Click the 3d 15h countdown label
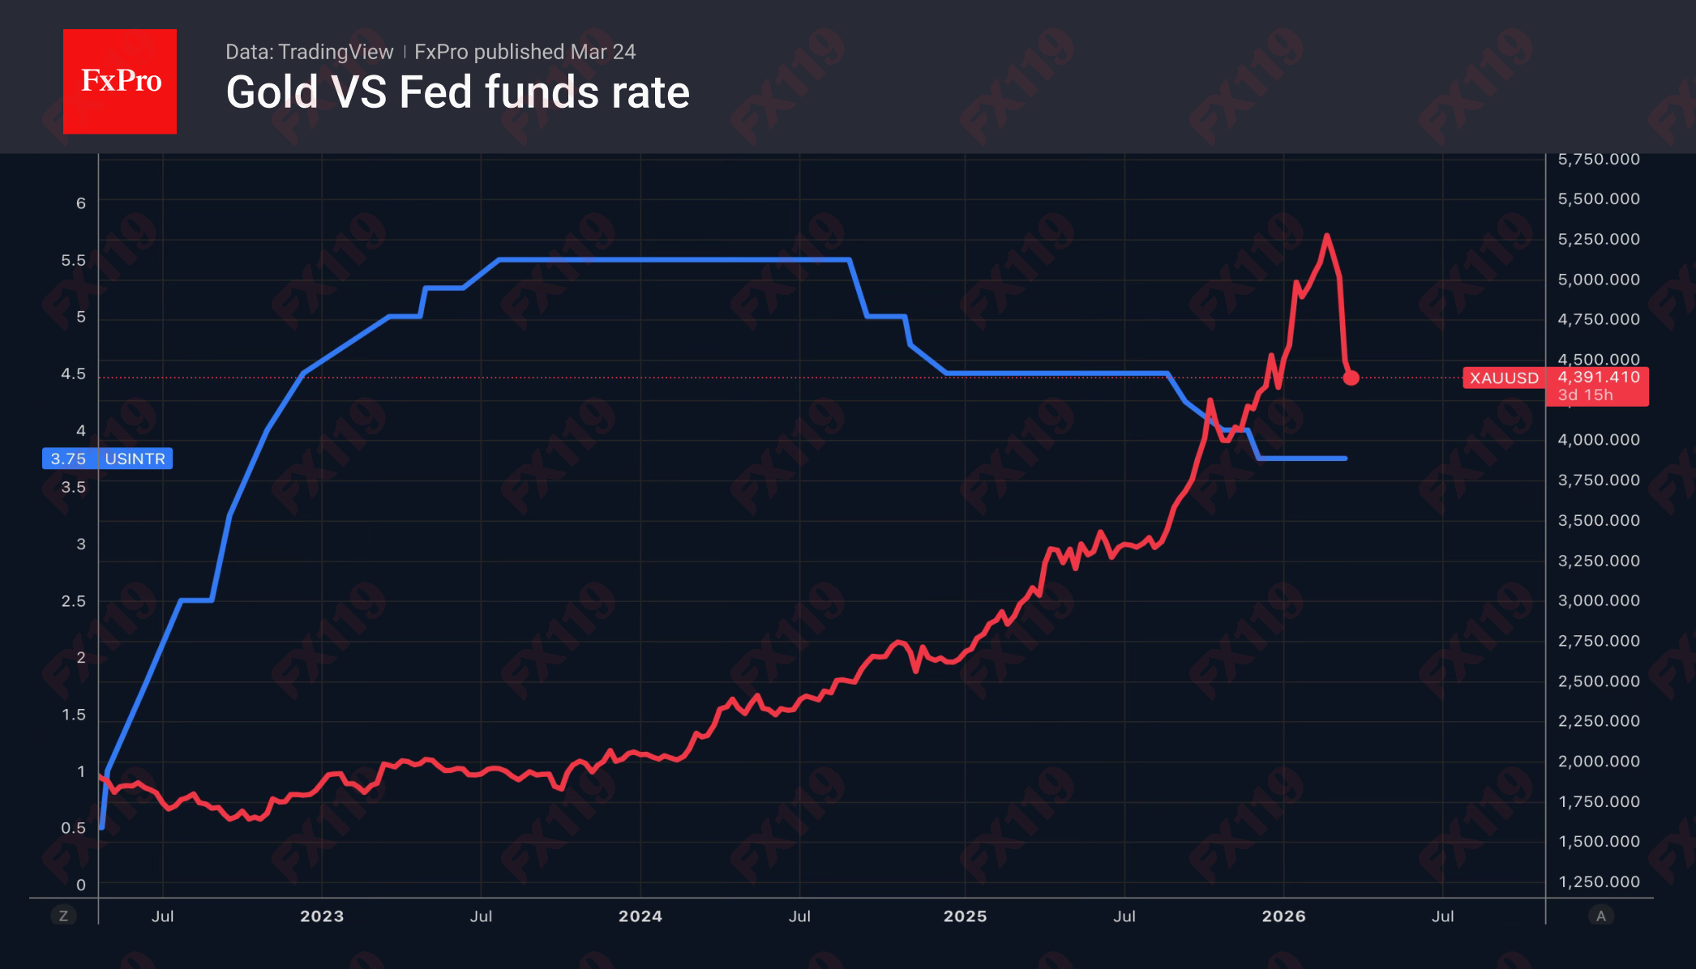This screenshot has width=1696, height=969. [1585, 395]
